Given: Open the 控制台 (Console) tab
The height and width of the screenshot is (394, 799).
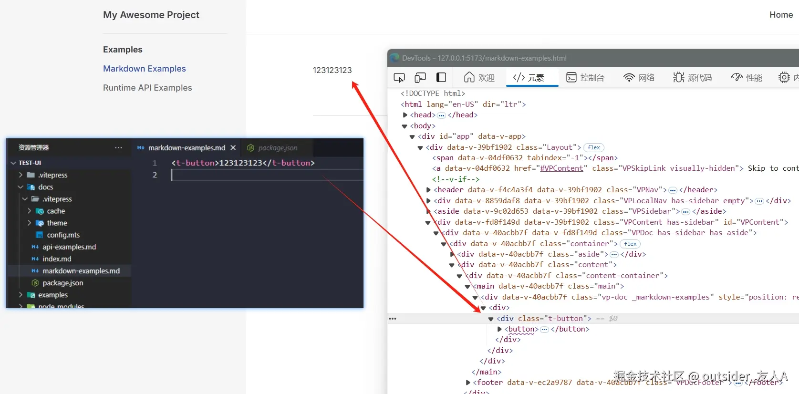Looking at the screenshot, I should [x=585, y=77].
